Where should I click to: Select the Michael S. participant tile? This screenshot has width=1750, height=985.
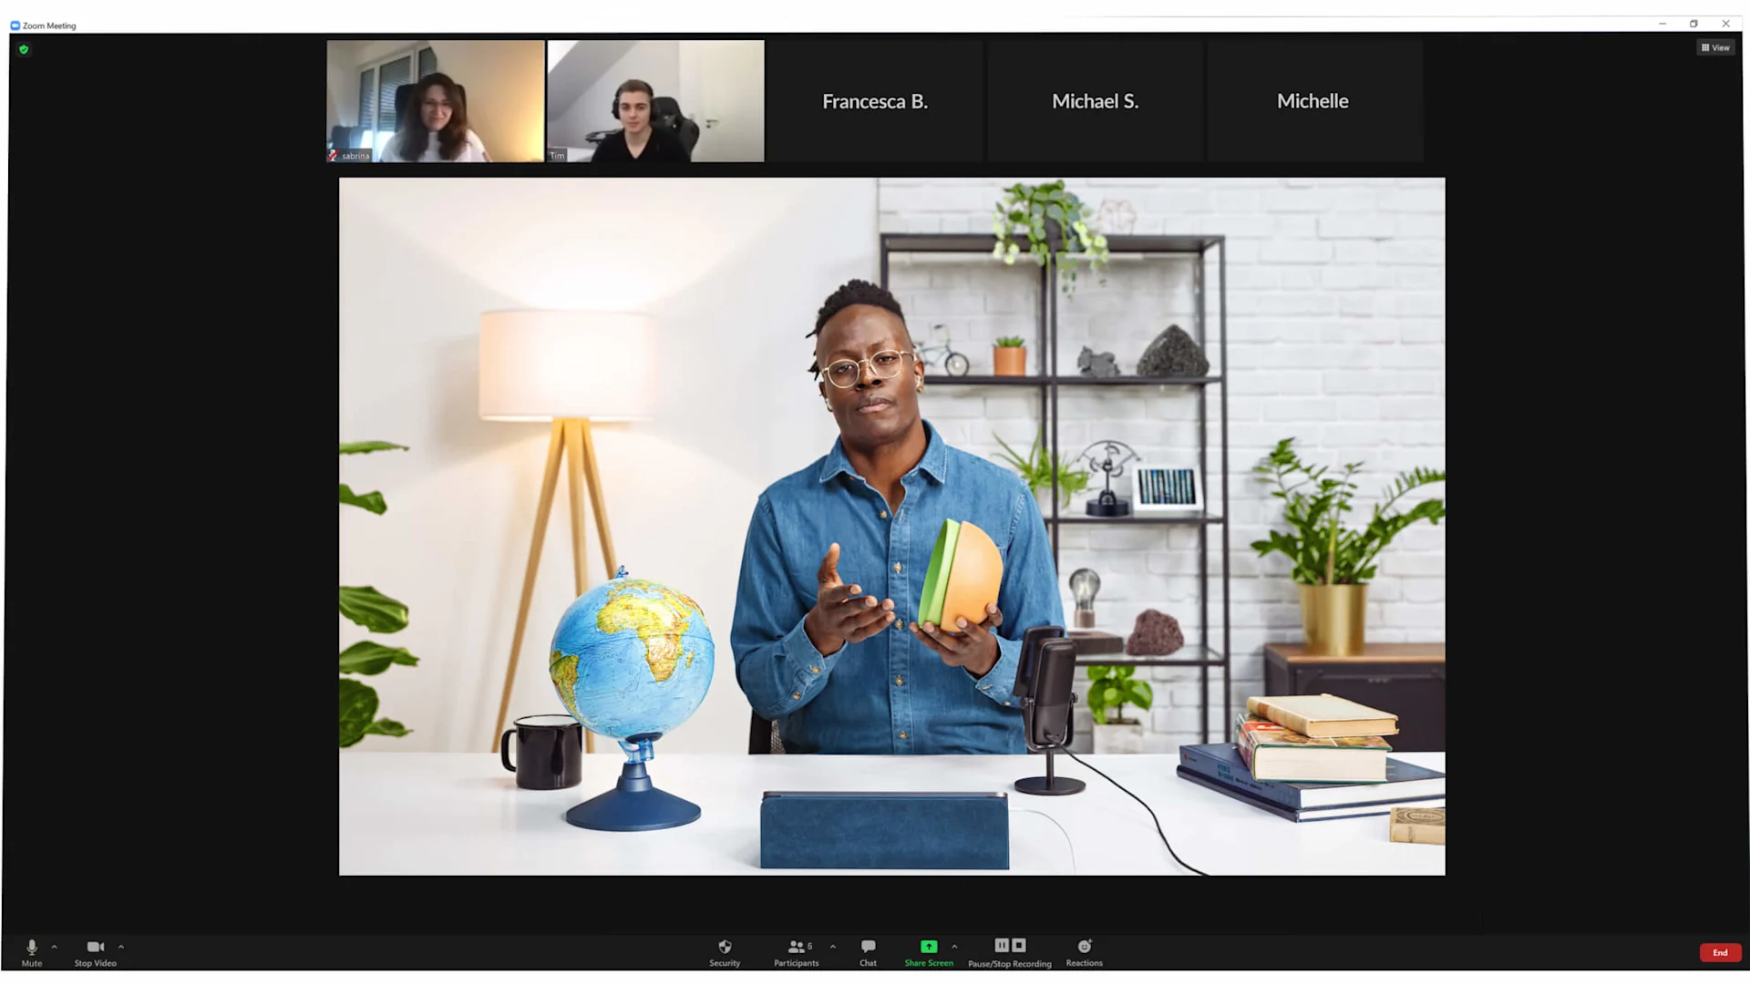[1095, 101]
